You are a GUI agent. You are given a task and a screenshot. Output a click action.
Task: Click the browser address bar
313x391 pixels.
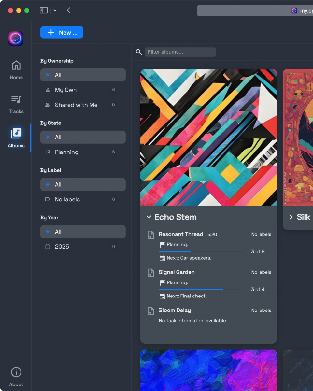click(x=255, y=10)
